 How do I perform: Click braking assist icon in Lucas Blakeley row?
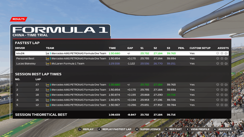point(217,64)
